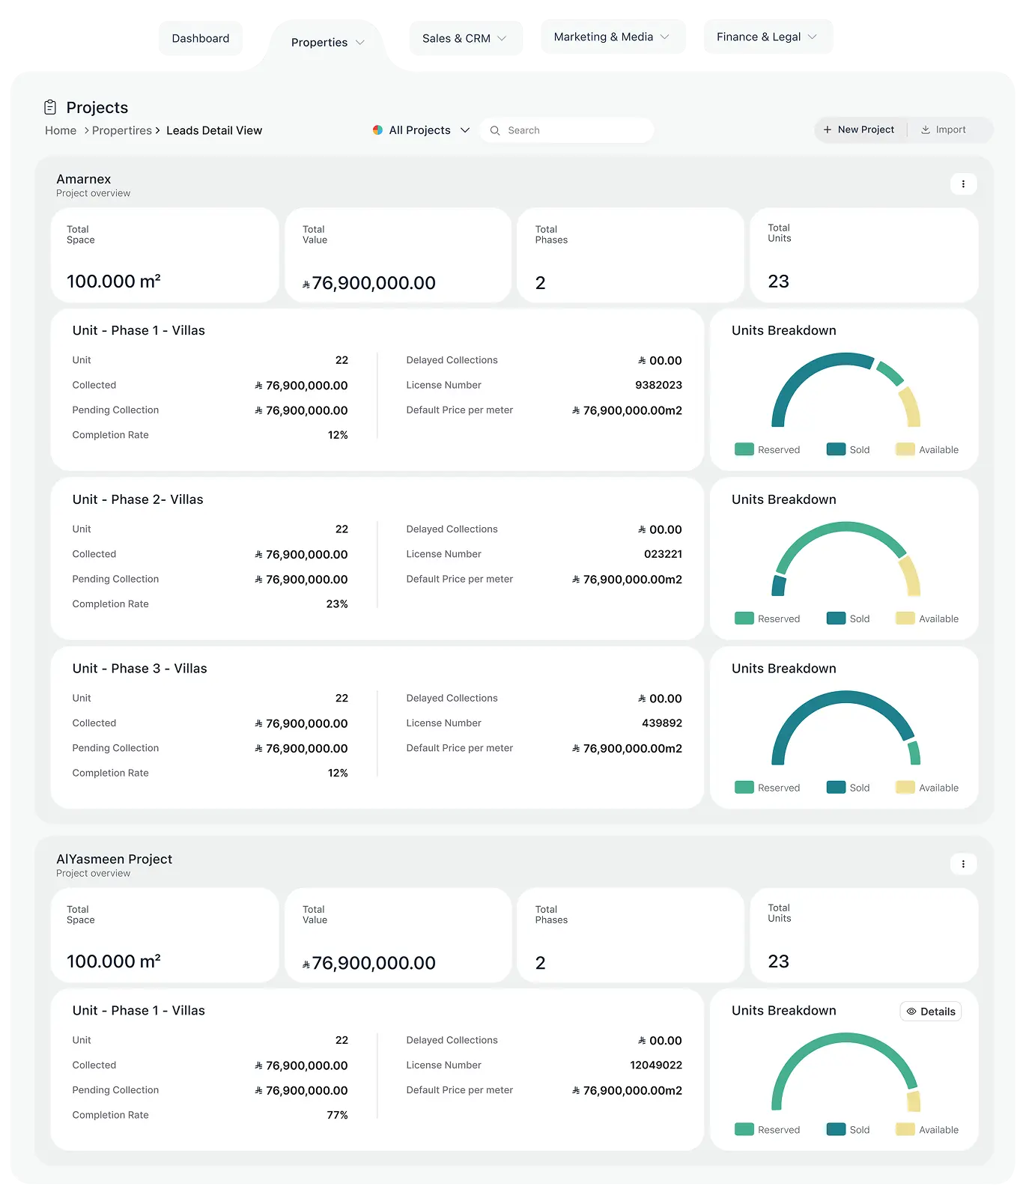Click the 23% completion rate value

337,604
